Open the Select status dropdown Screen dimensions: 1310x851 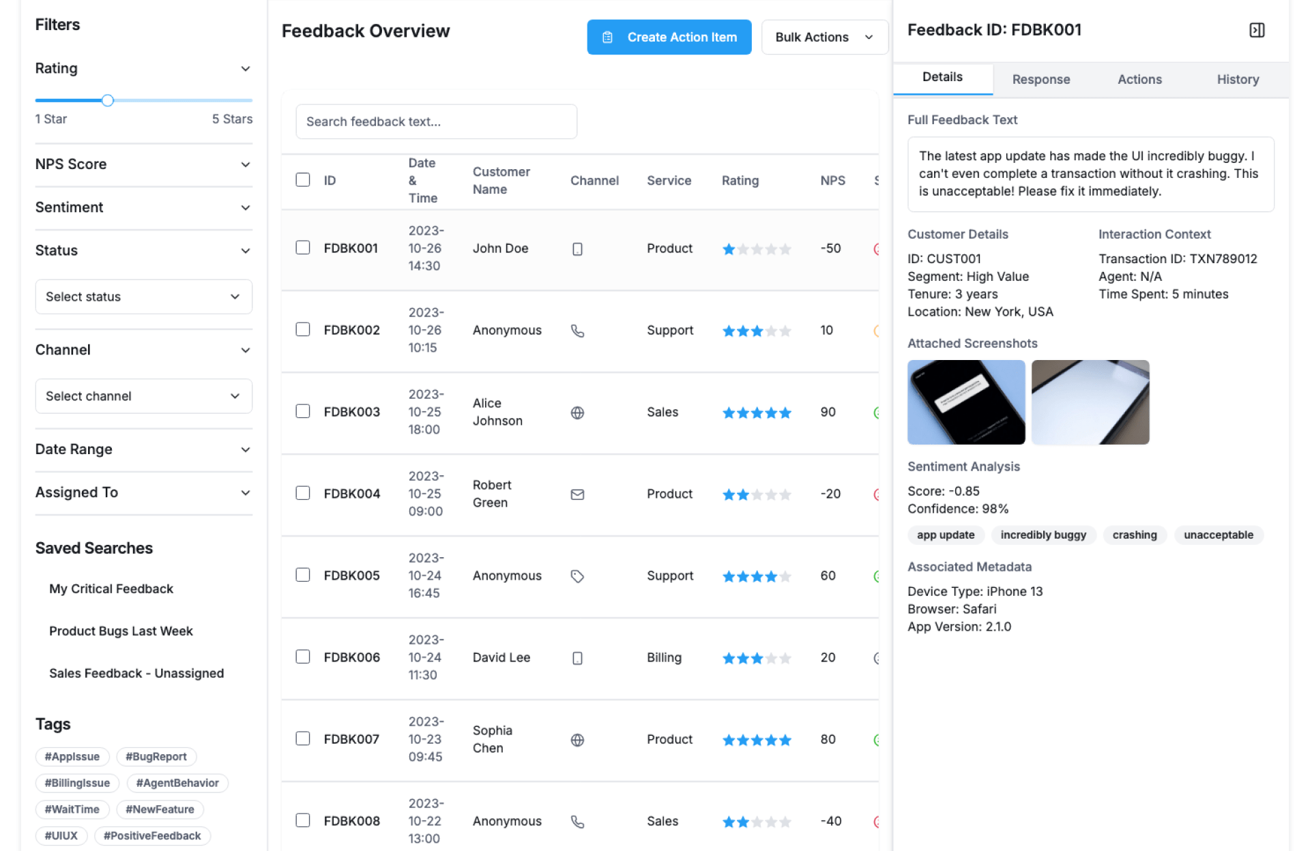tap(143, 297)
